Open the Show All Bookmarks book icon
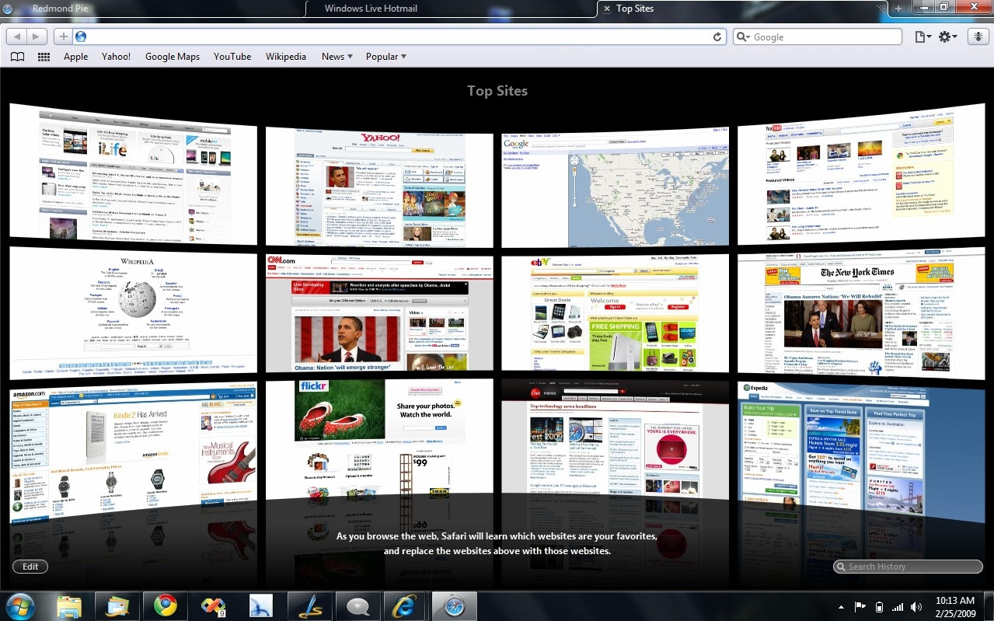994x621 pixels. (x=17, y=57)
